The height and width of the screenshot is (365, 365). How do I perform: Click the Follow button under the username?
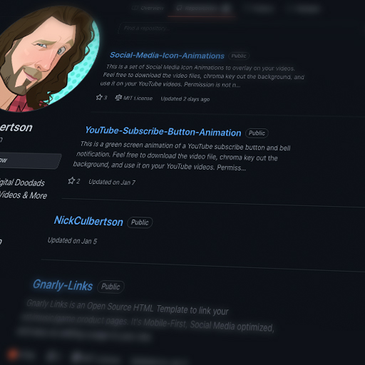30,161
